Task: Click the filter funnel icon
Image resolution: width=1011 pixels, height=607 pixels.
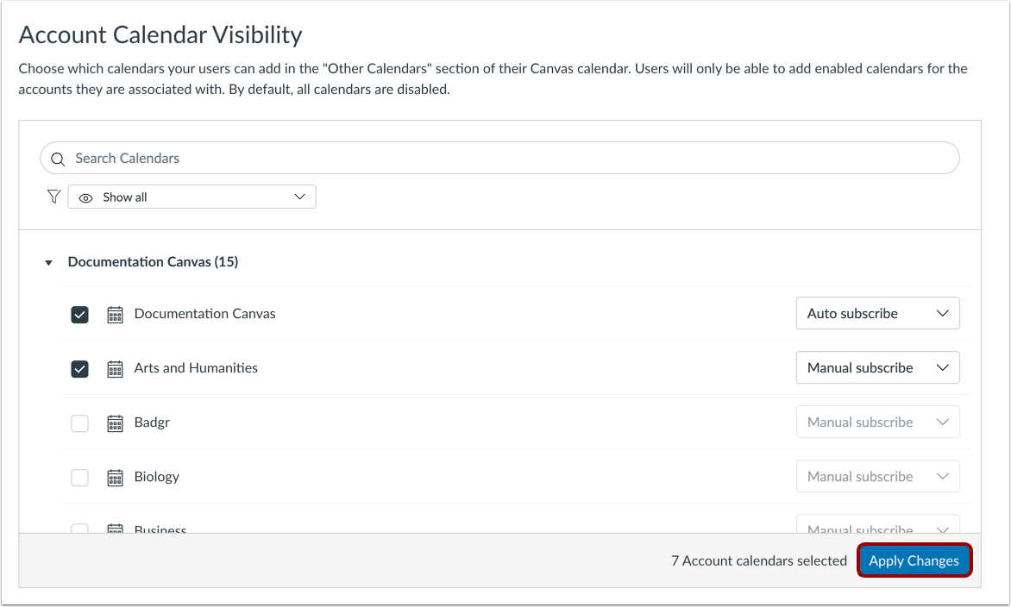Action: click(53, 197)
